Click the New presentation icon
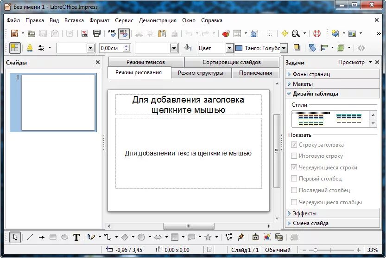386x258 pixels. click(x=14, y=33)
